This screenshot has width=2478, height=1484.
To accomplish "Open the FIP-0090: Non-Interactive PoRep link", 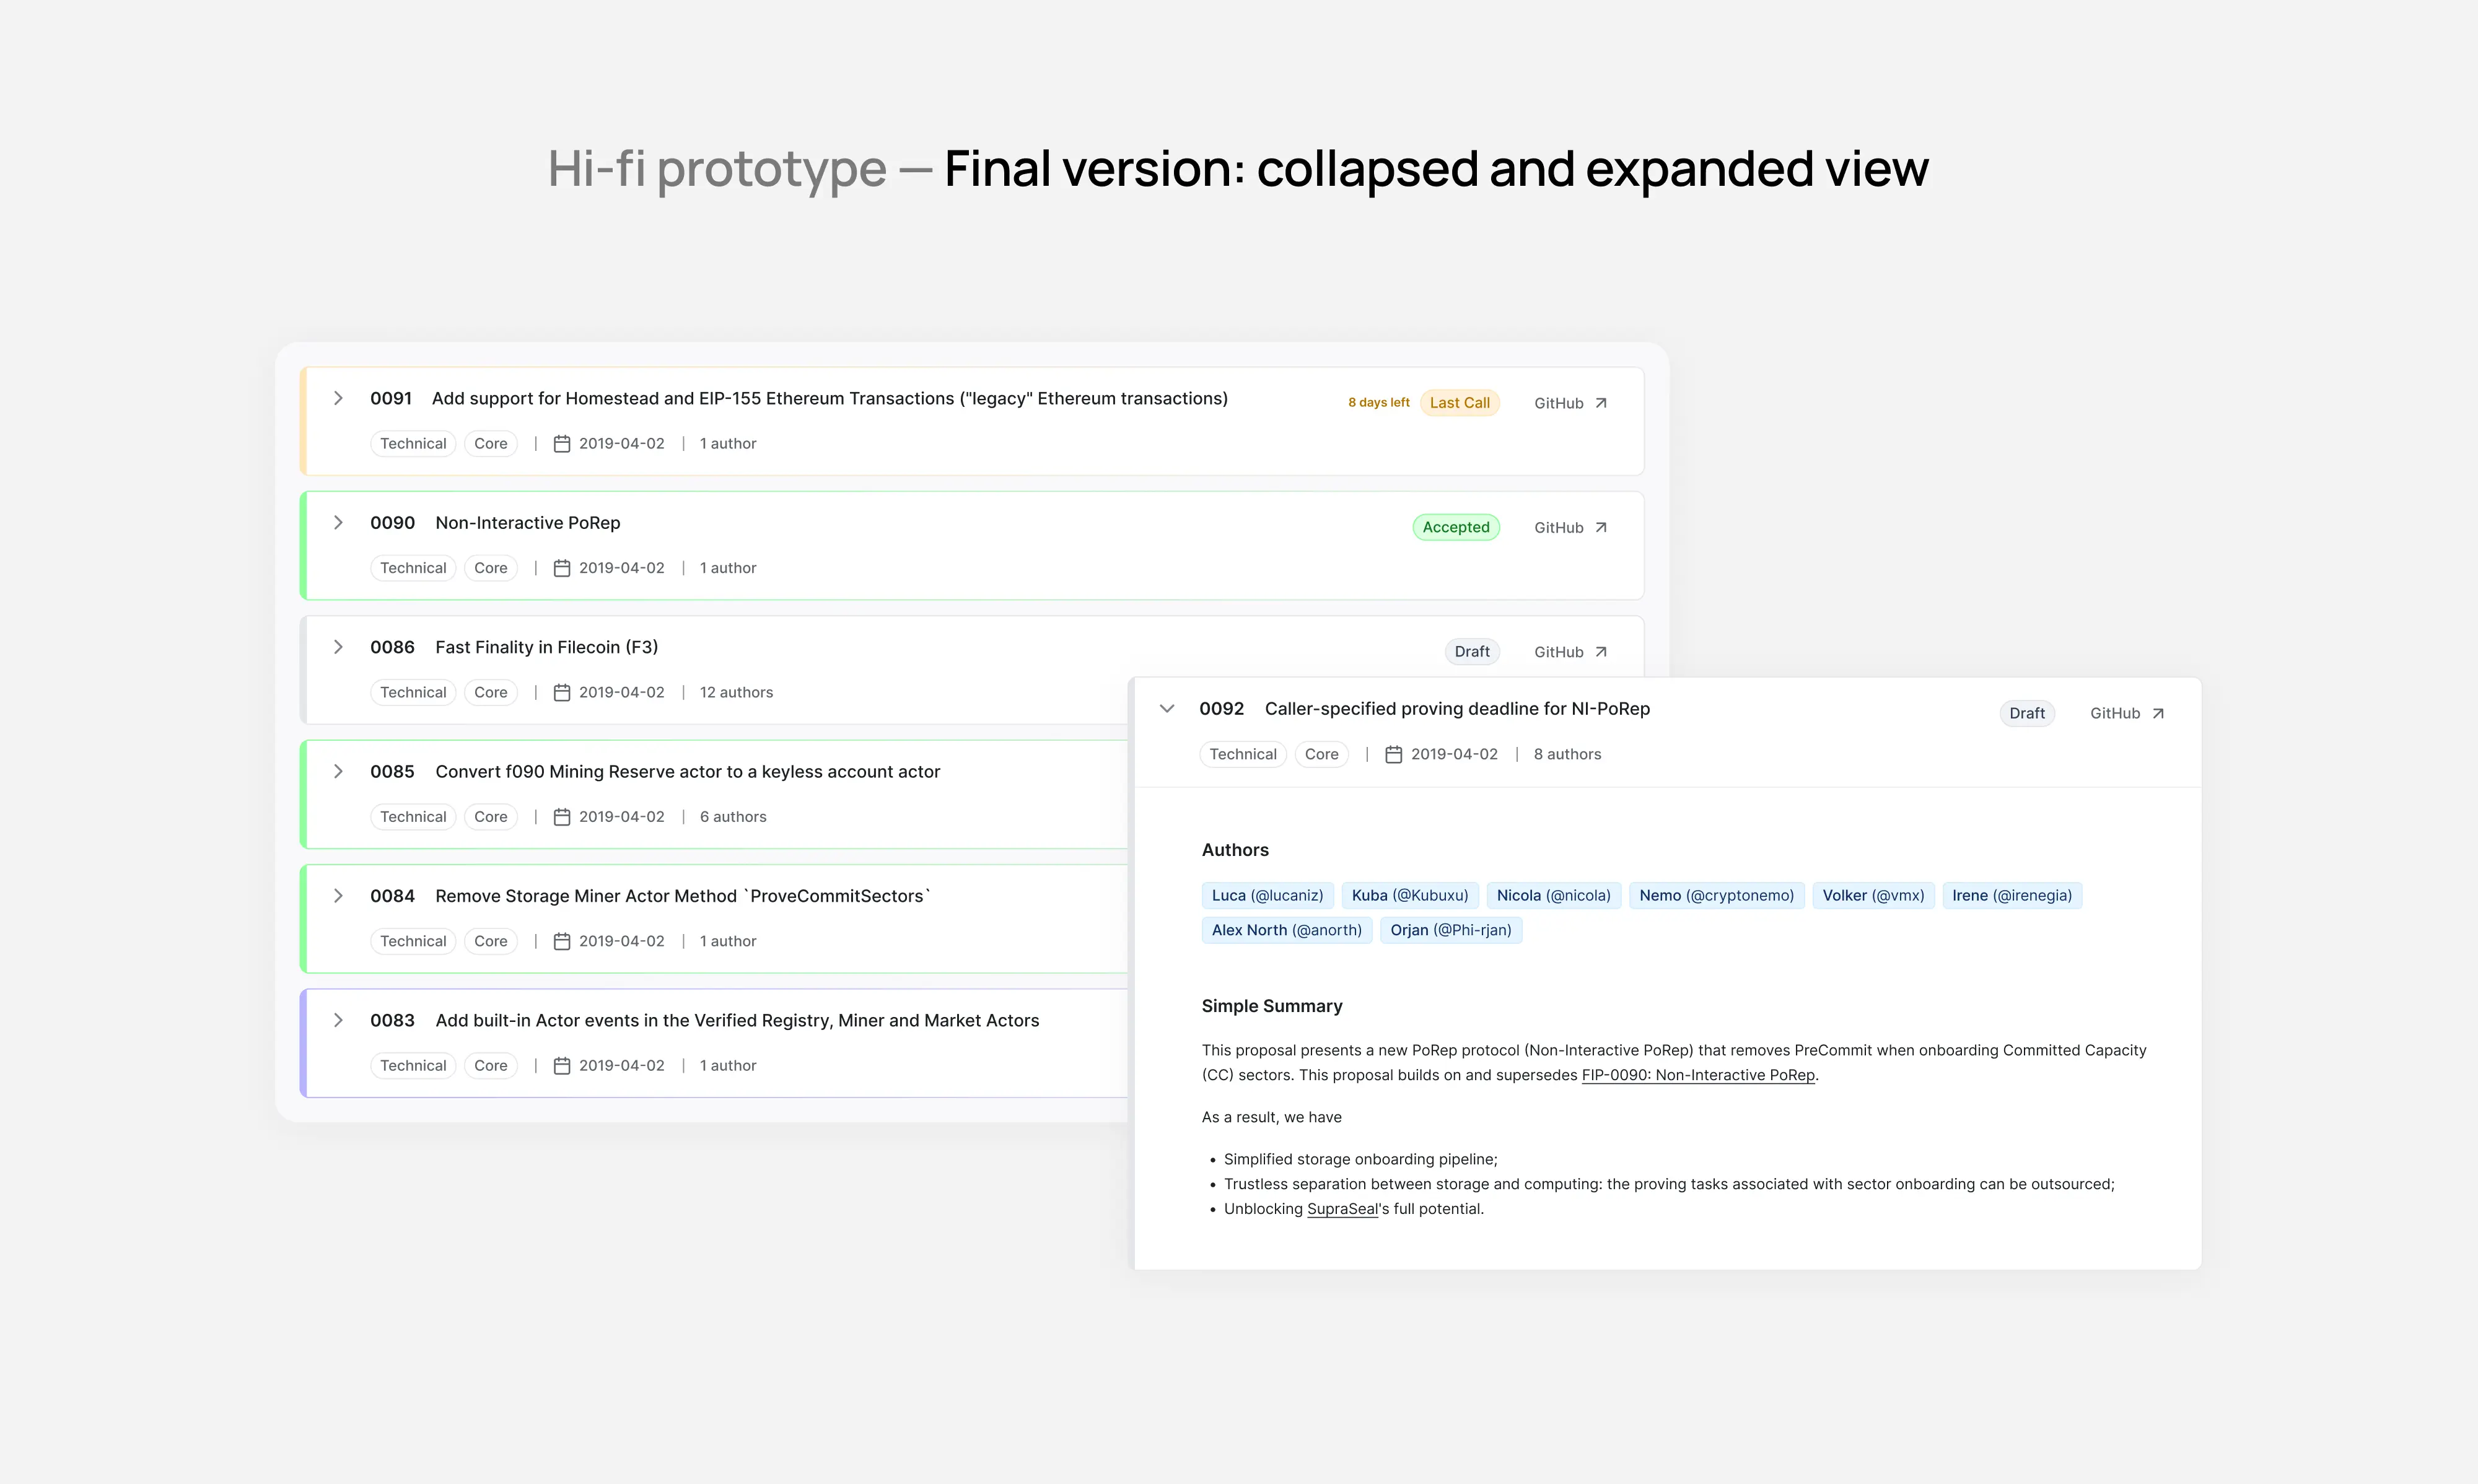I will 1698,1075.
